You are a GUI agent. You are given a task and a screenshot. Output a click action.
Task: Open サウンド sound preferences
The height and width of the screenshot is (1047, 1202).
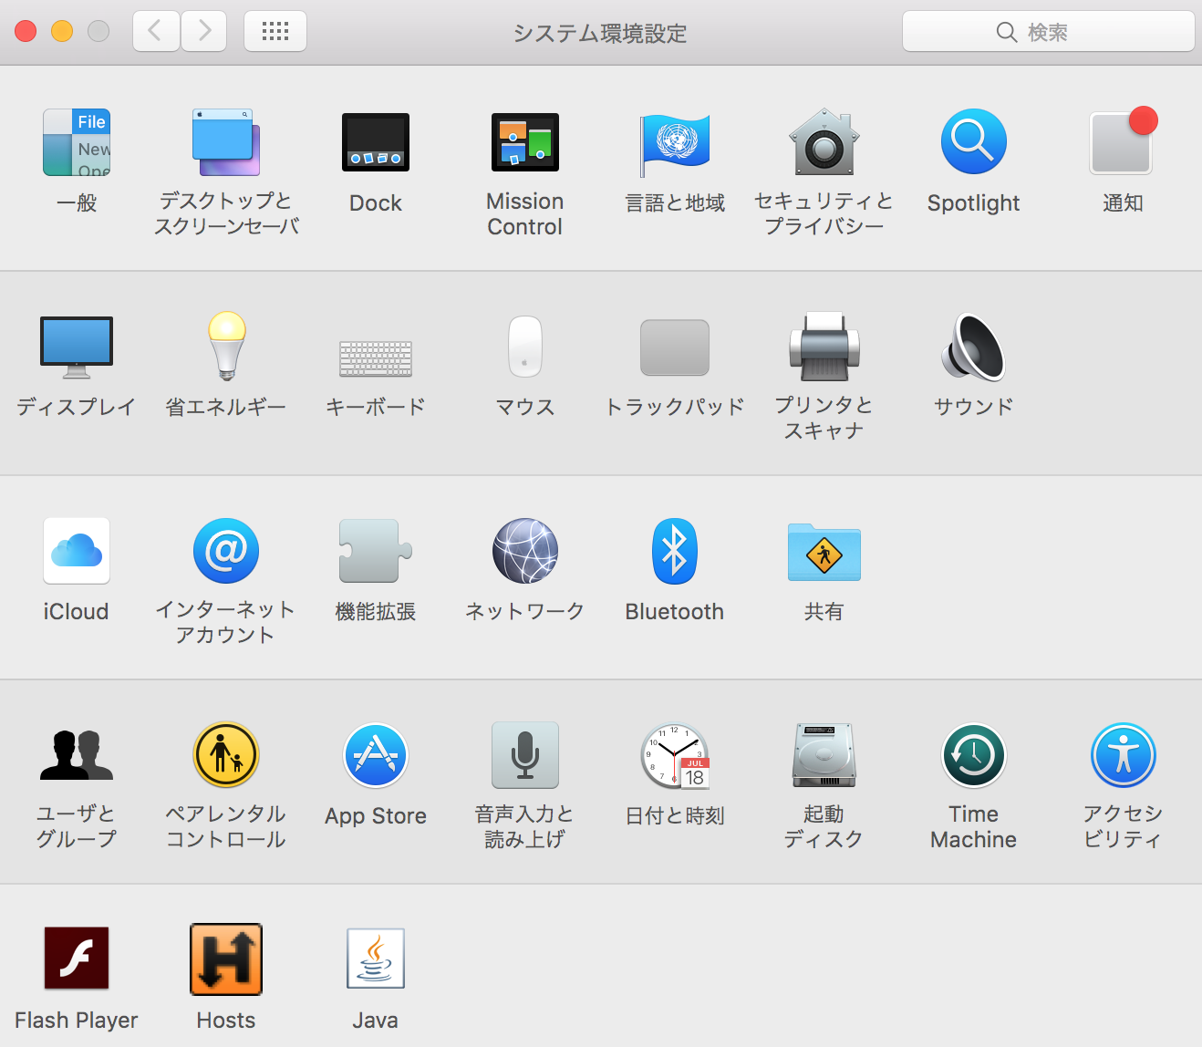click(x=974, y=347)
